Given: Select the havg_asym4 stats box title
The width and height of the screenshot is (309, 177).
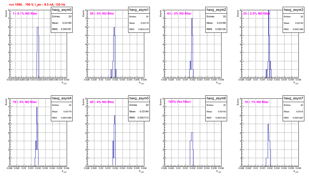Looking at the screenshot, I should click(62, 98).
